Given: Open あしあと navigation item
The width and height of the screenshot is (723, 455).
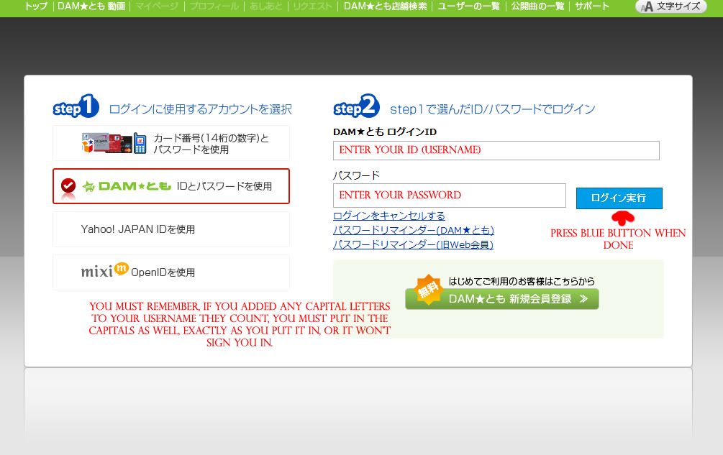Looking at the screenshot, I should 266,6.
